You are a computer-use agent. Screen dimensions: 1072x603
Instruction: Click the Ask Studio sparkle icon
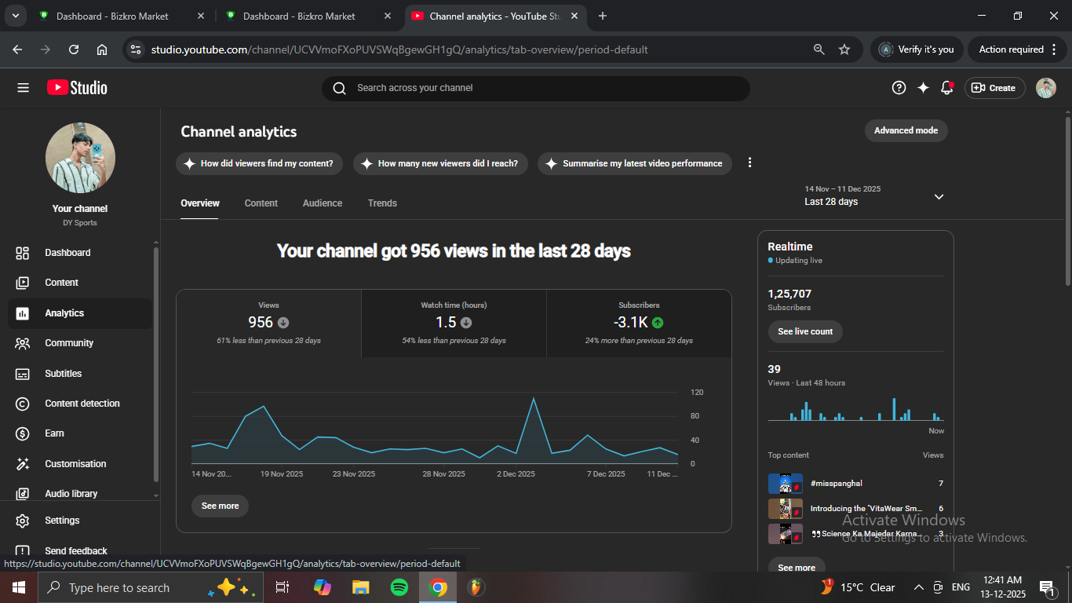tap(923, 88)
